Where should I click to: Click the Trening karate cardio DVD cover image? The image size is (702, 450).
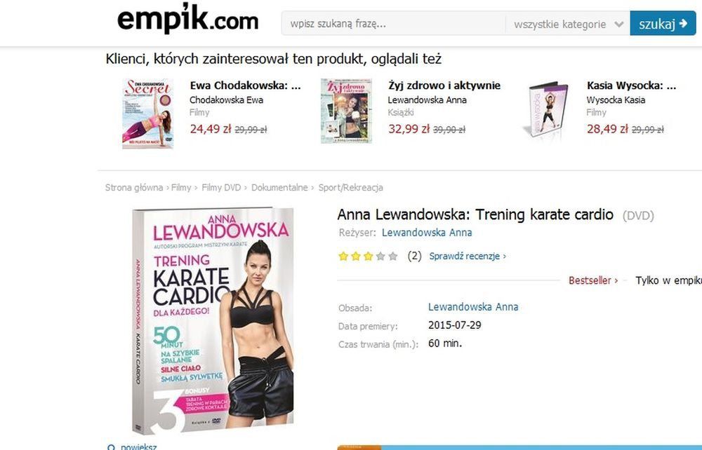[x=213, y=320]
